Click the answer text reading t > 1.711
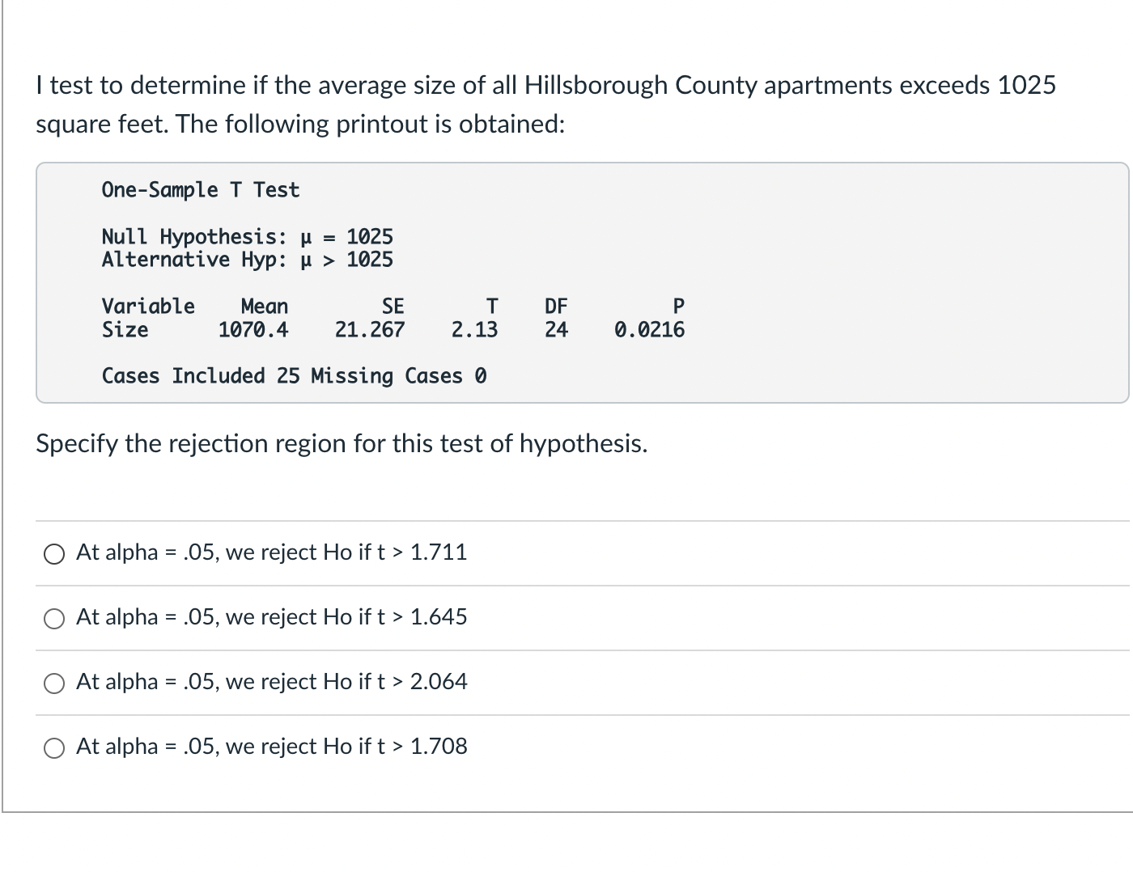 pos(272,553)
